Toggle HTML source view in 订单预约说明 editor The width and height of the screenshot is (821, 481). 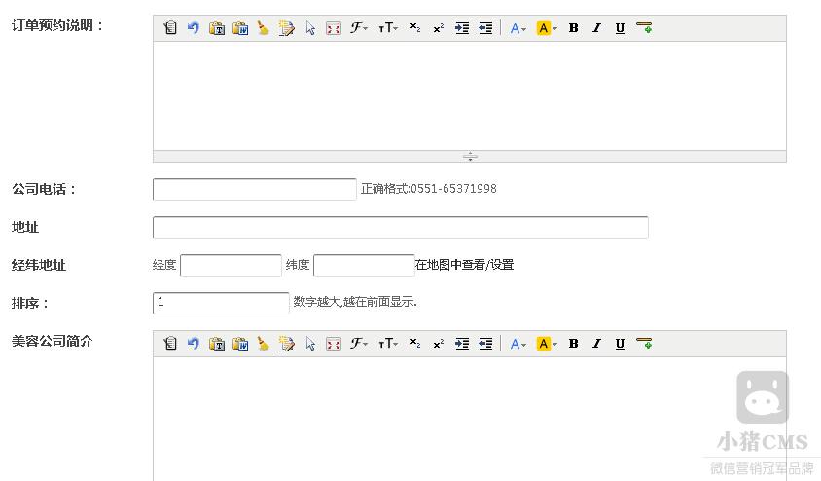pyautogui.click(x=169, y=28)
